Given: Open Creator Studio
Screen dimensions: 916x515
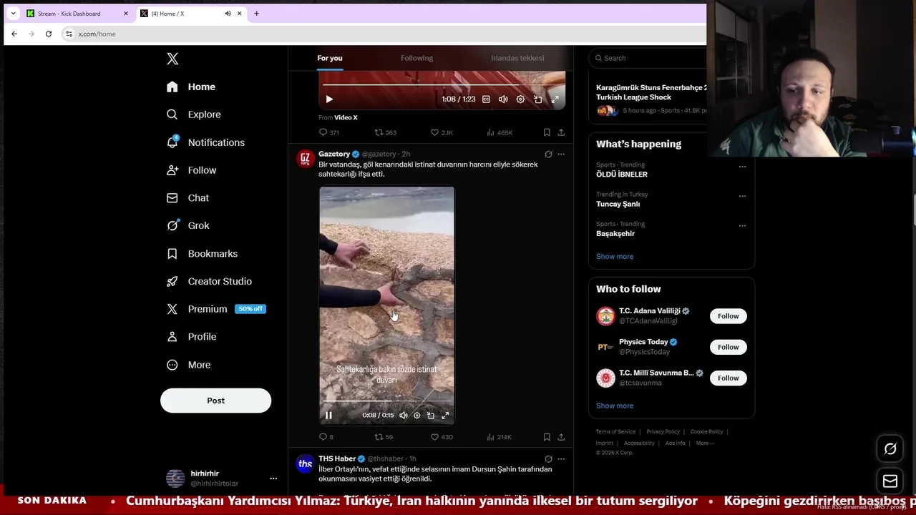Looking at the screenshot, I should click(209, 281).
